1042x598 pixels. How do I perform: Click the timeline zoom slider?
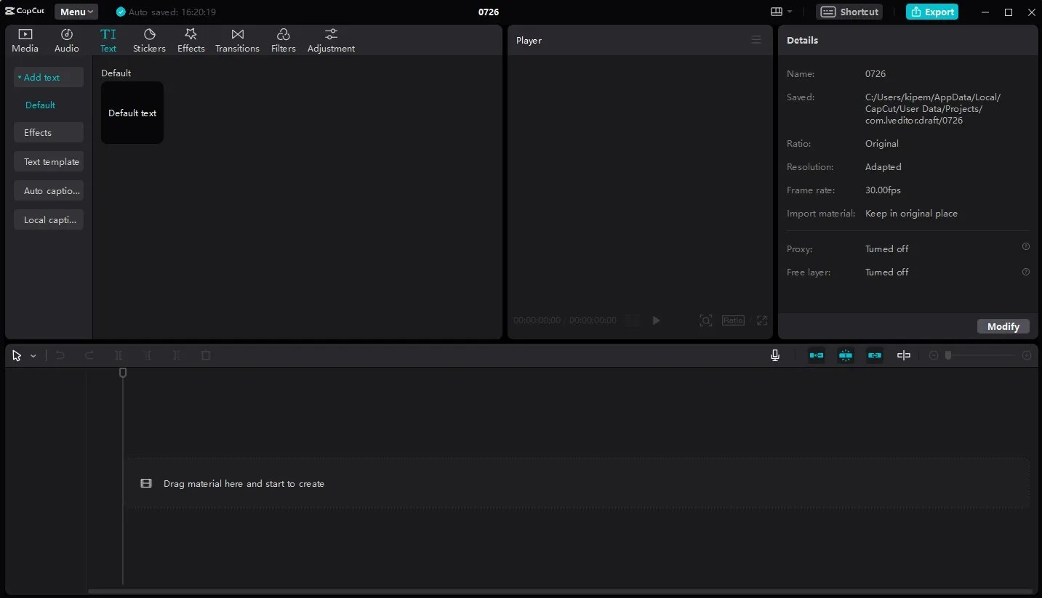coord(981,355)
